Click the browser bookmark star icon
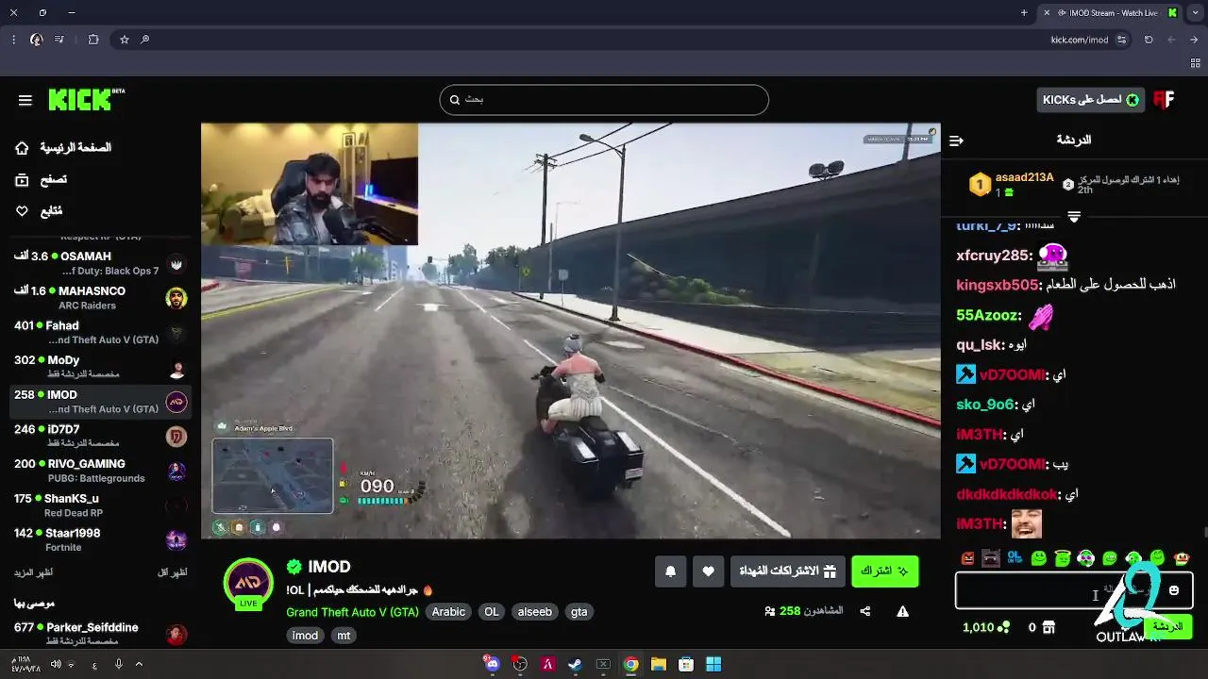This screenshot has width=1208, height=679. pos(124,40)
